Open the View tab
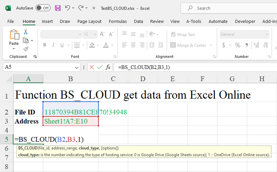This screenshot has width=277, height=172. [175, 21]
